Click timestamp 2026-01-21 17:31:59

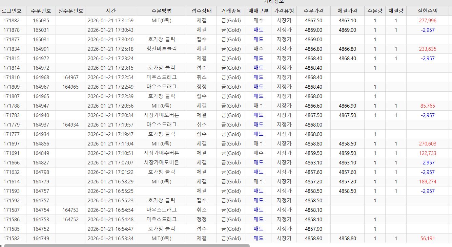[110, 21]
